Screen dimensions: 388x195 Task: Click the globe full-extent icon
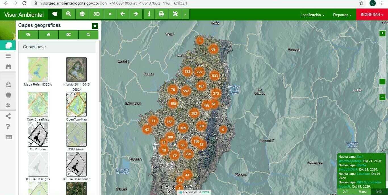(82, 14)
